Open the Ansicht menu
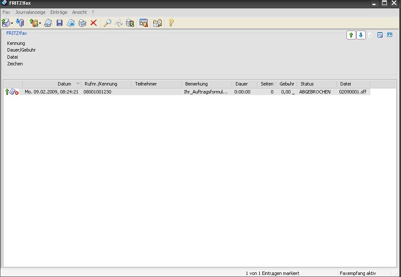 (x=80, y=13)
